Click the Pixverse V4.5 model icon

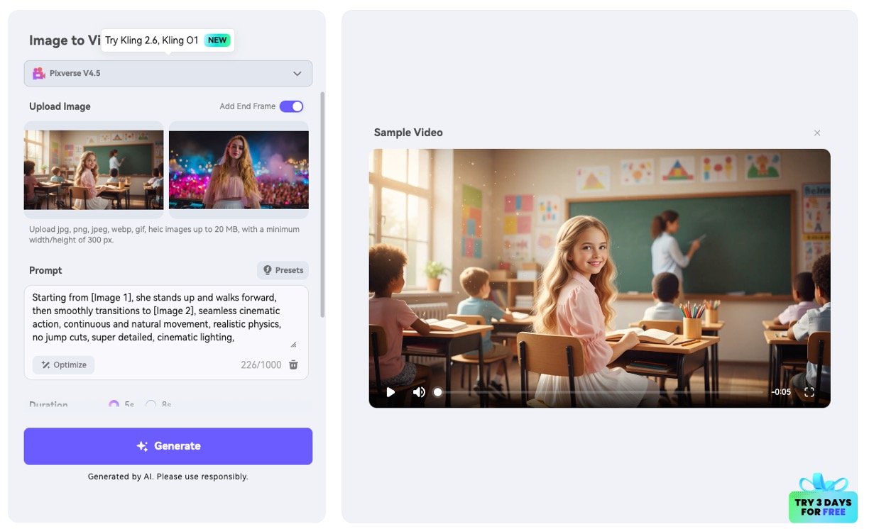[x=38, y=73]
